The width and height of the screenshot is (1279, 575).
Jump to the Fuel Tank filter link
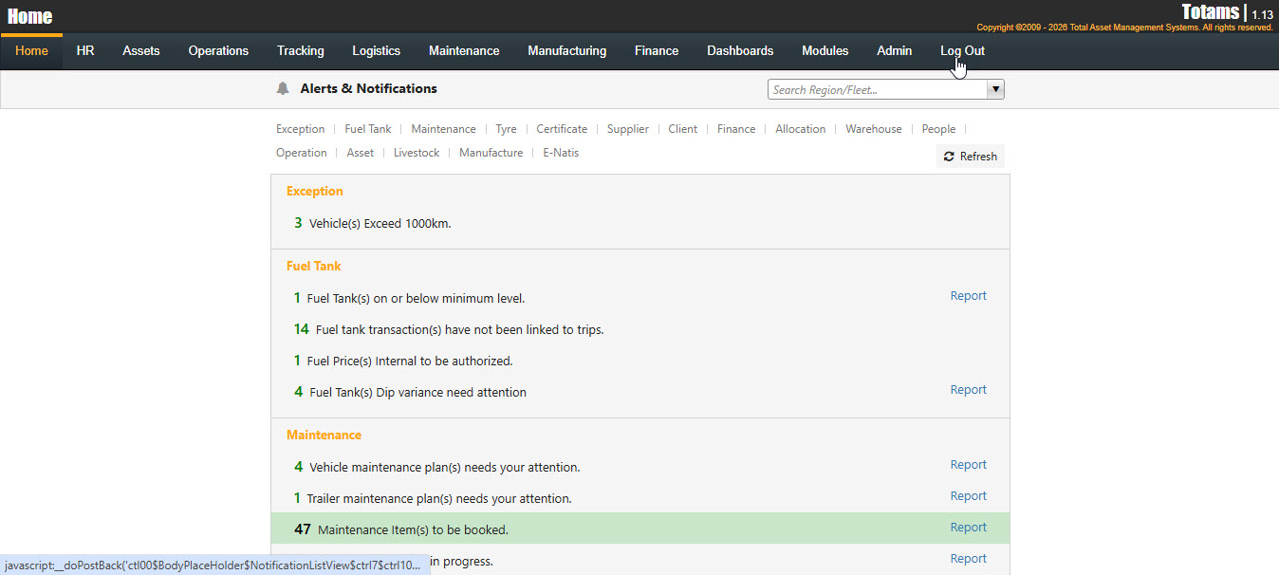tap(367, 129)
